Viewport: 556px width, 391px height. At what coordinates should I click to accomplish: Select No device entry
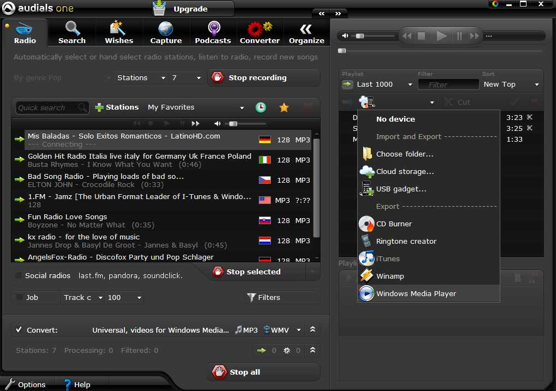coord(429,119)
